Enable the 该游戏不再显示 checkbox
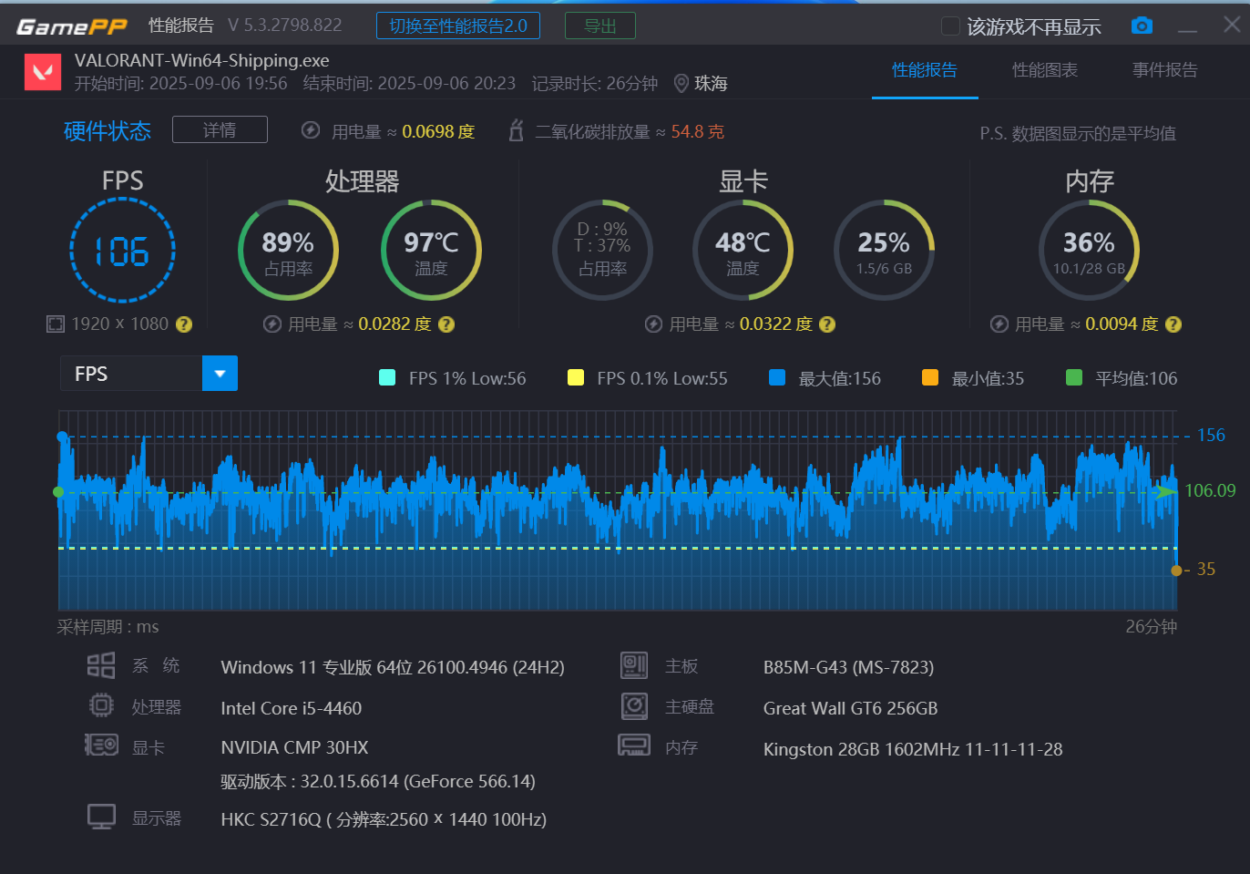 950,26
